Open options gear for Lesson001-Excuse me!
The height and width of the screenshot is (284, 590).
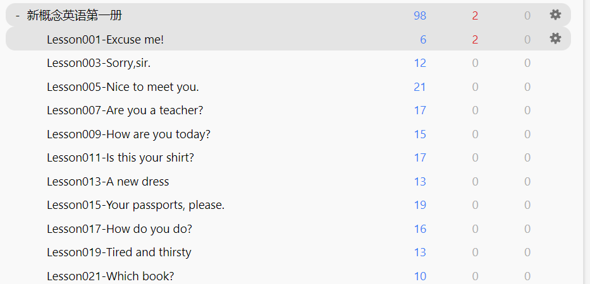tap(555, 38)
